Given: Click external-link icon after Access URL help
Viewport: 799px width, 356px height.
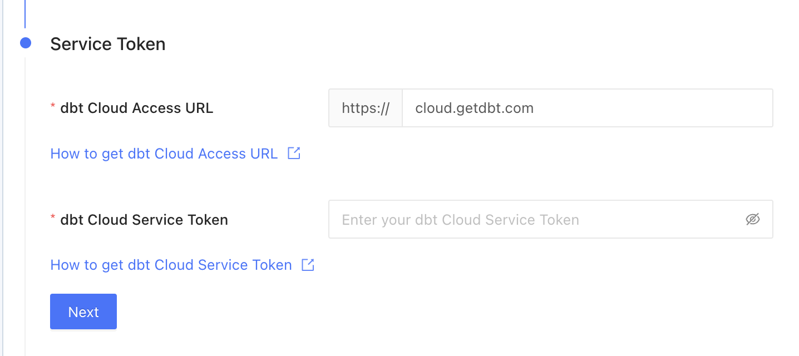Looking at the screenshot, I should [294, 153].
